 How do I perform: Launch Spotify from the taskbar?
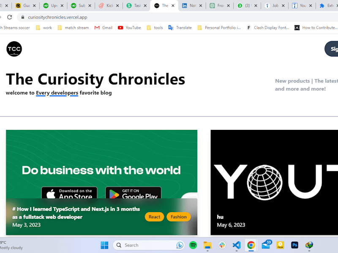193,245
